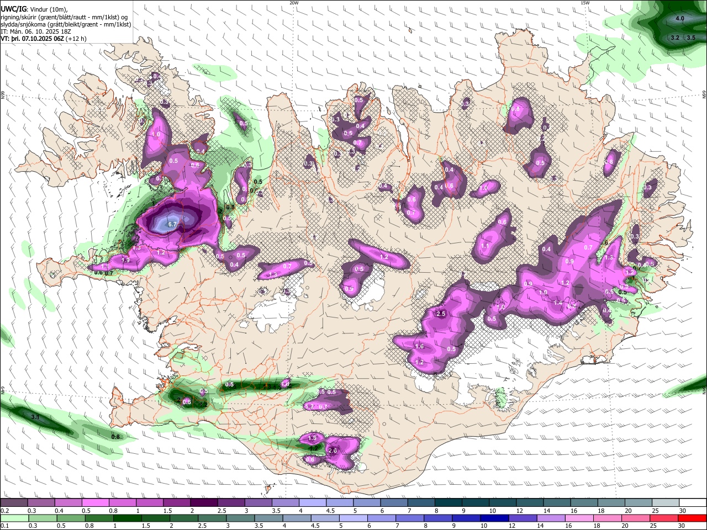The width and height of the screenshot is (707, 530).
Task: Click the 6.7 precipitation value on the map
Action: (x=172, y=224)
